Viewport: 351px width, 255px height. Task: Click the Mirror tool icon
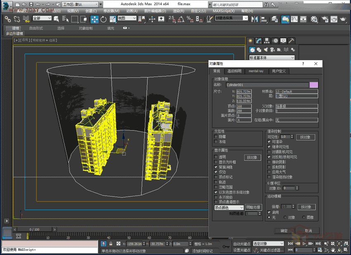(254, 19)
